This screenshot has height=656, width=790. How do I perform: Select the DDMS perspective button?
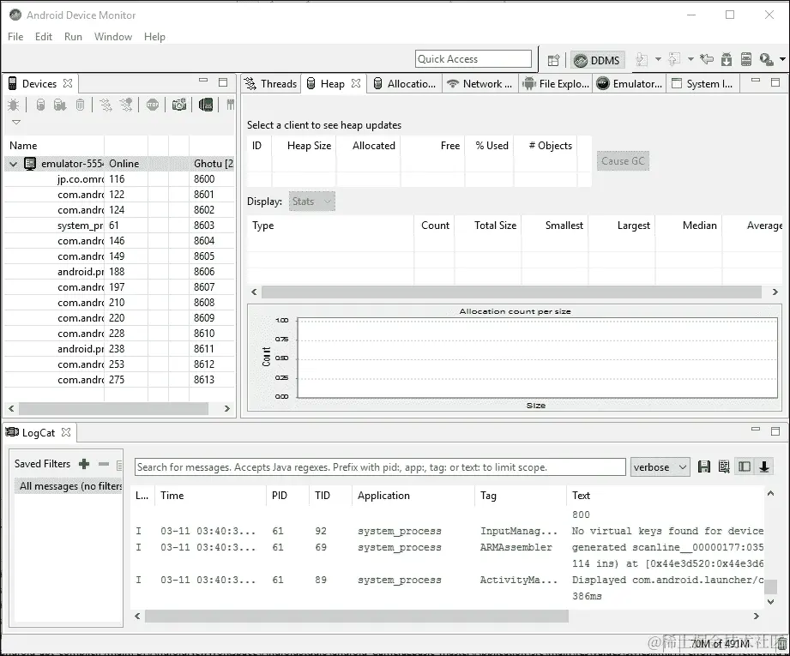(x=598, y=61)
